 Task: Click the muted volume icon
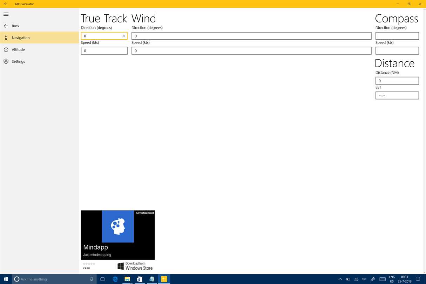click(x=364, y=279)
